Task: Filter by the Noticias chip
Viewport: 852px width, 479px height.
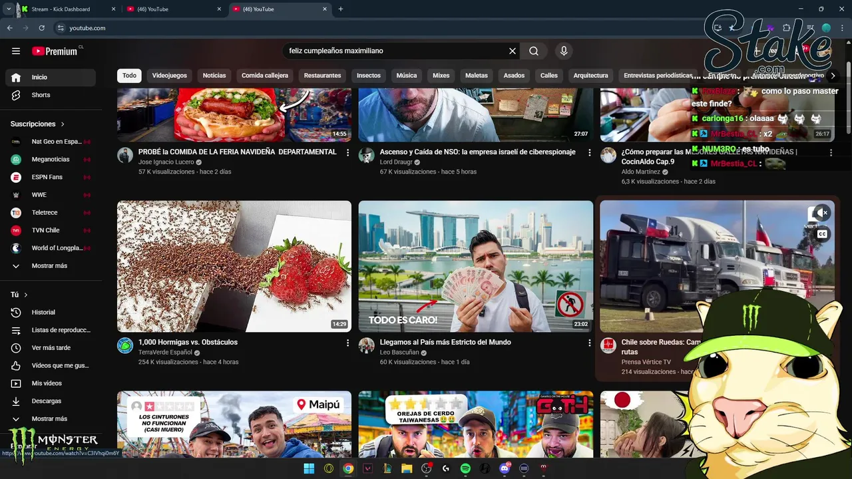Action: (214, 76)
